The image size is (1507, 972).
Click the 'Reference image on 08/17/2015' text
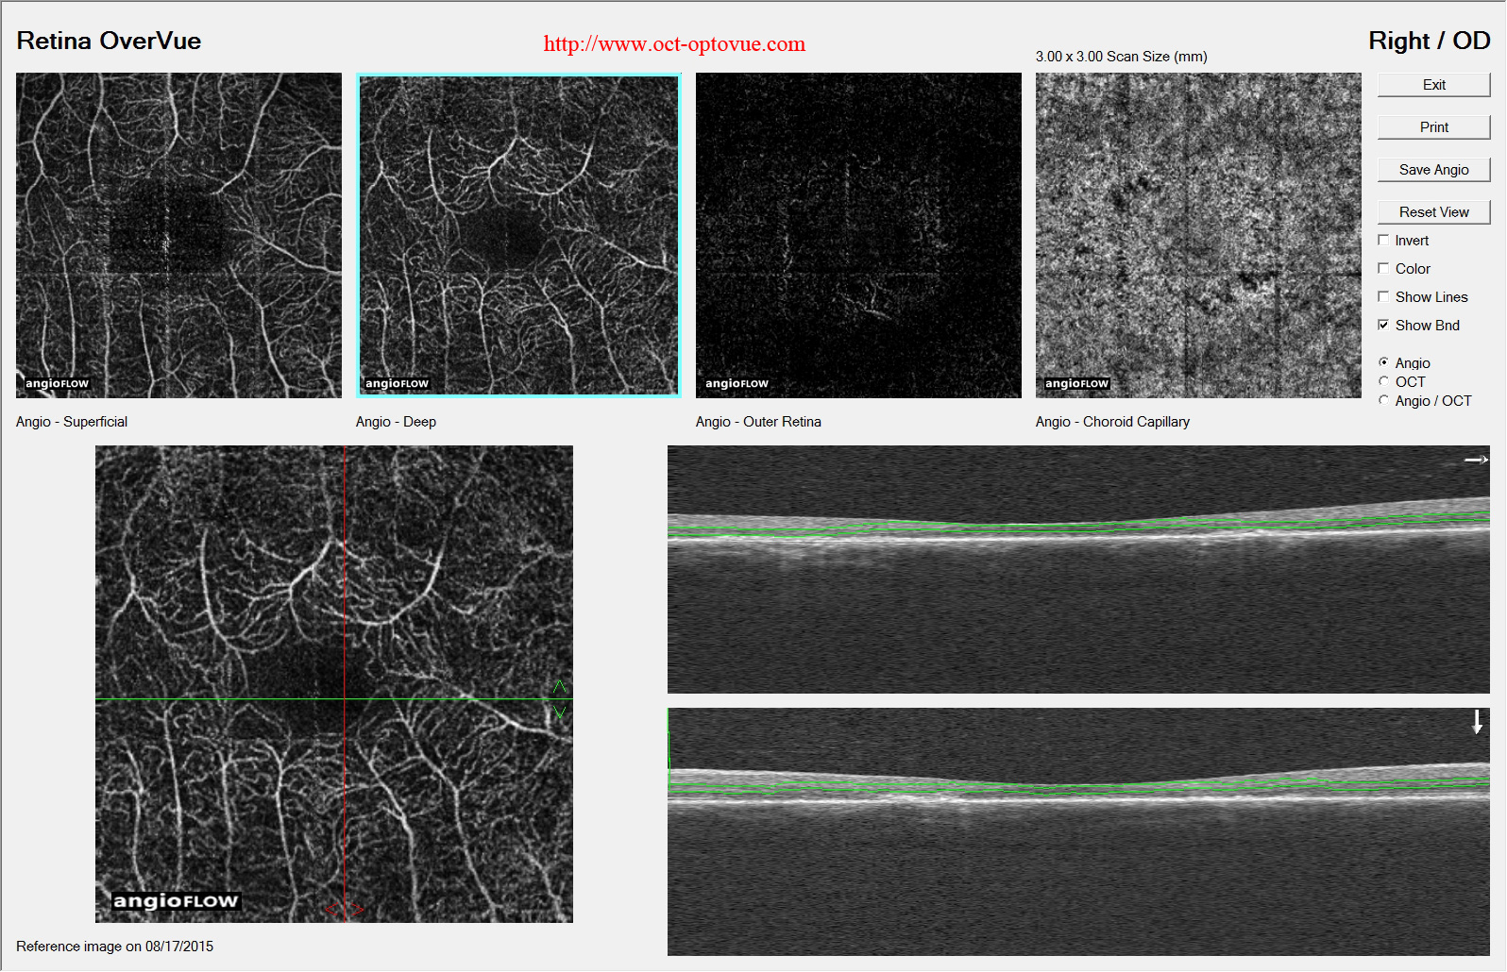pos(114,947)
